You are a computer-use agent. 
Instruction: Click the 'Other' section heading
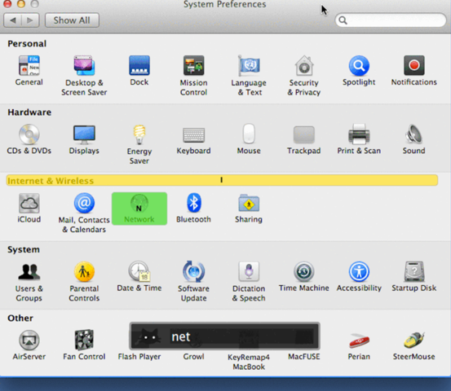coord(20,318)
